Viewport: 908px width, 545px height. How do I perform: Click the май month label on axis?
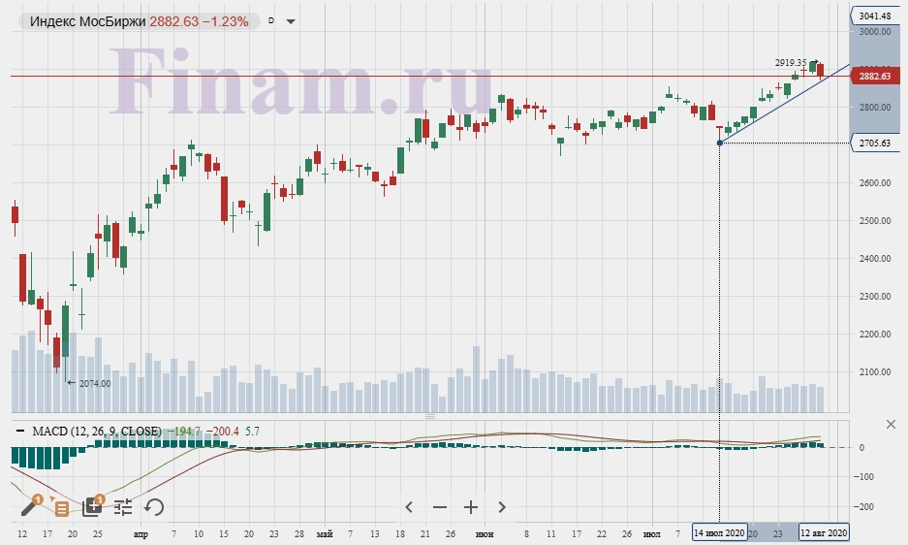pos(325,534)
